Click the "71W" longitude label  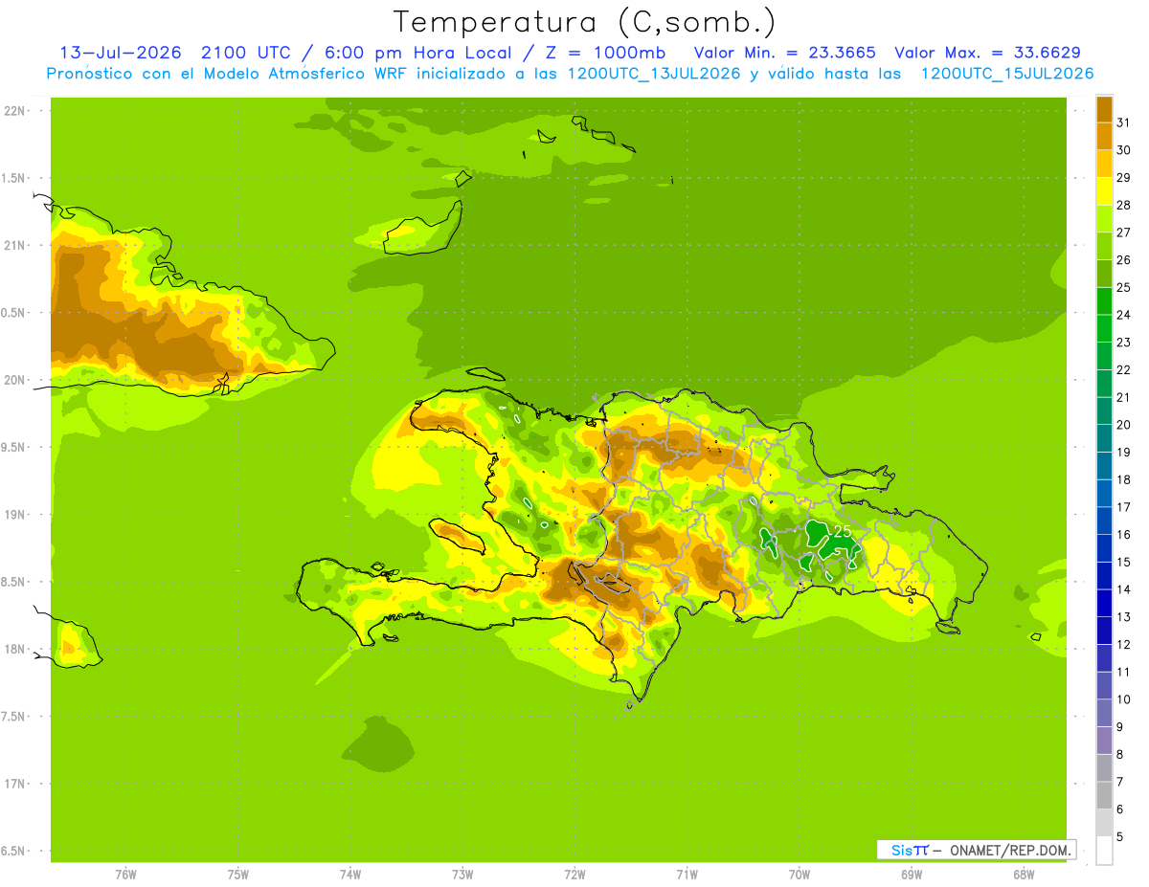click(687, 875)
